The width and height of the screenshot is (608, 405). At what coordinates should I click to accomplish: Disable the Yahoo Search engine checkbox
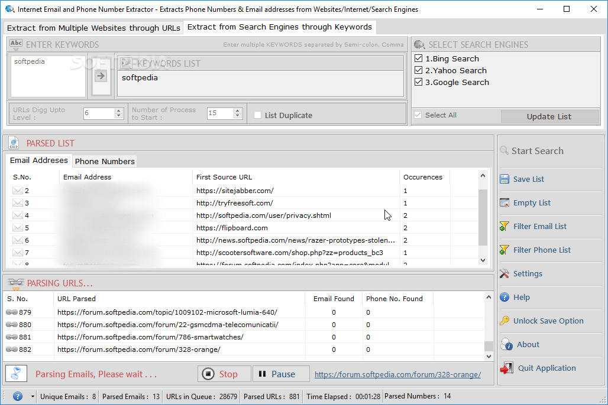point(418,70)
